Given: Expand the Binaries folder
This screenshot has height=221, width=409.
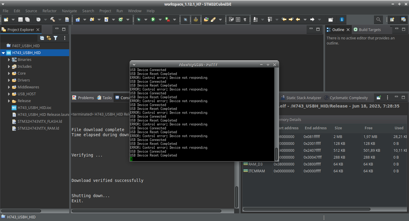Looking at the screenshot, I should click(9, 60).
